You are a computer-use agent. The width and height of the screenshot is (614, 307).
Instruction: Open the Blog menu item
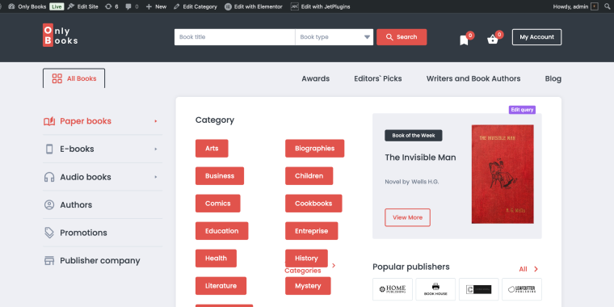pos(553,78)
